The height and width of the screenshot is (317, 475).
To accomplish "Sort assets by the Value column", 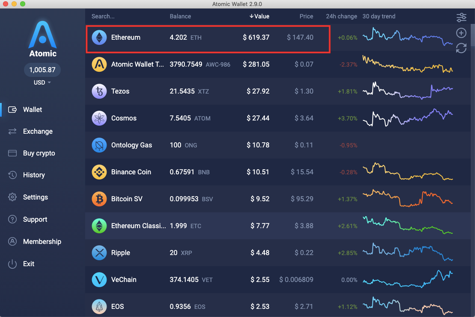I will pyautogui.click(x=259, y=16).
